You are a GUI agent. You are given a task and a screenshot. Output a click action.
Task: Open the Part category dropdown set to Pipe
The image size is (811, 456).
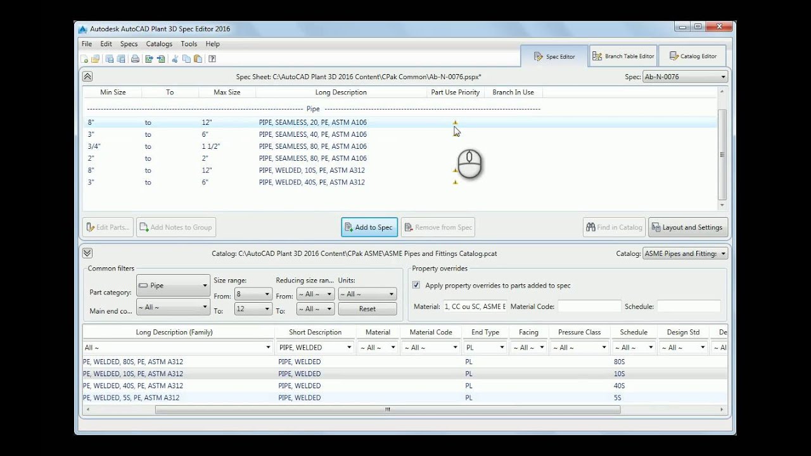(x=173, y=286)
